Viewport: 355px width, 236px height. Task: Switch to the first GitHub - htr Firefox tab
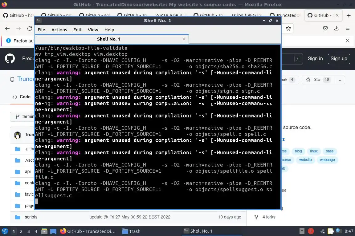pyautogui.click(x=18, y=15)
